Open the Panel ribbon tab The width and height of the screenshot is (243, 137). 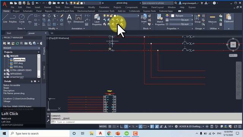point(39,11)
